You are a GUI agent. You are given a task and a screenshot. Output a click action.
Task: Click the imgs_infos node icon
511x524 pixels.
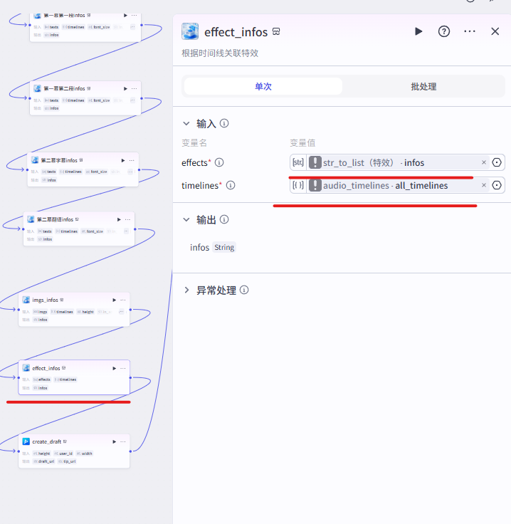(26, 300)
